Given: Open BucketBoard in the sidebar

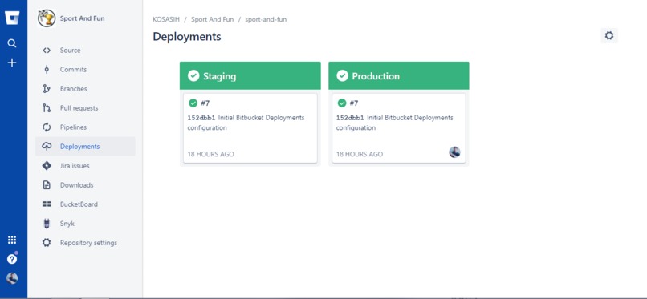Looking at the screenshot, I should [x=85, y=204].
